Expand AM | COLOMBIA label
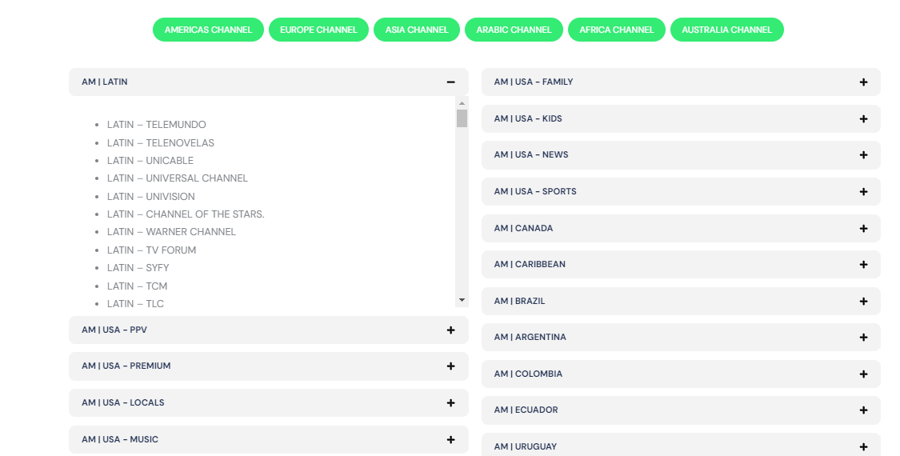 point(528,374)
